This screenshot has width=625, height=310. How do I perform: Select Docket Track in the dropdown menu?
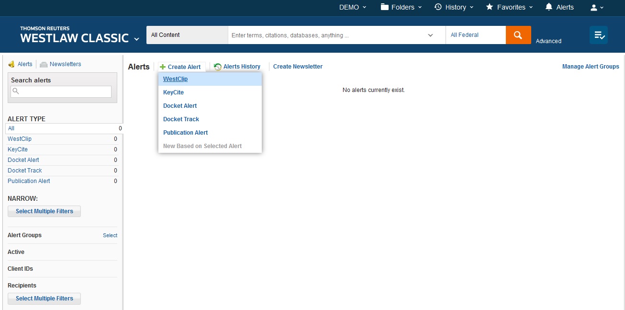(181, 119)
